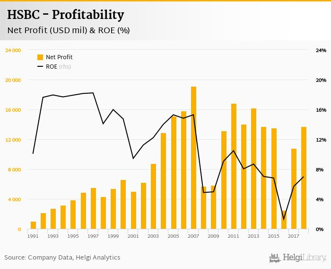Click the subtitle Net Profit & ROE
This screenshot has width=331, height=269.
pos(69,31)
